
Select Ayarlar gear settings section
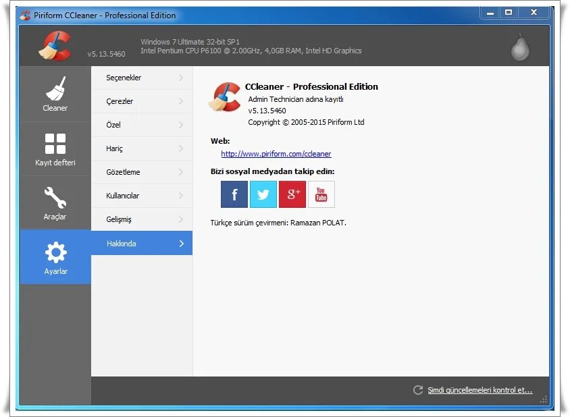point(55,257)
